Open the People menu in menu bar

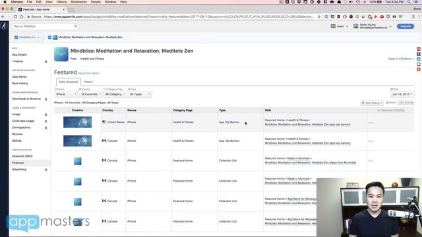[x=96, y=2]
